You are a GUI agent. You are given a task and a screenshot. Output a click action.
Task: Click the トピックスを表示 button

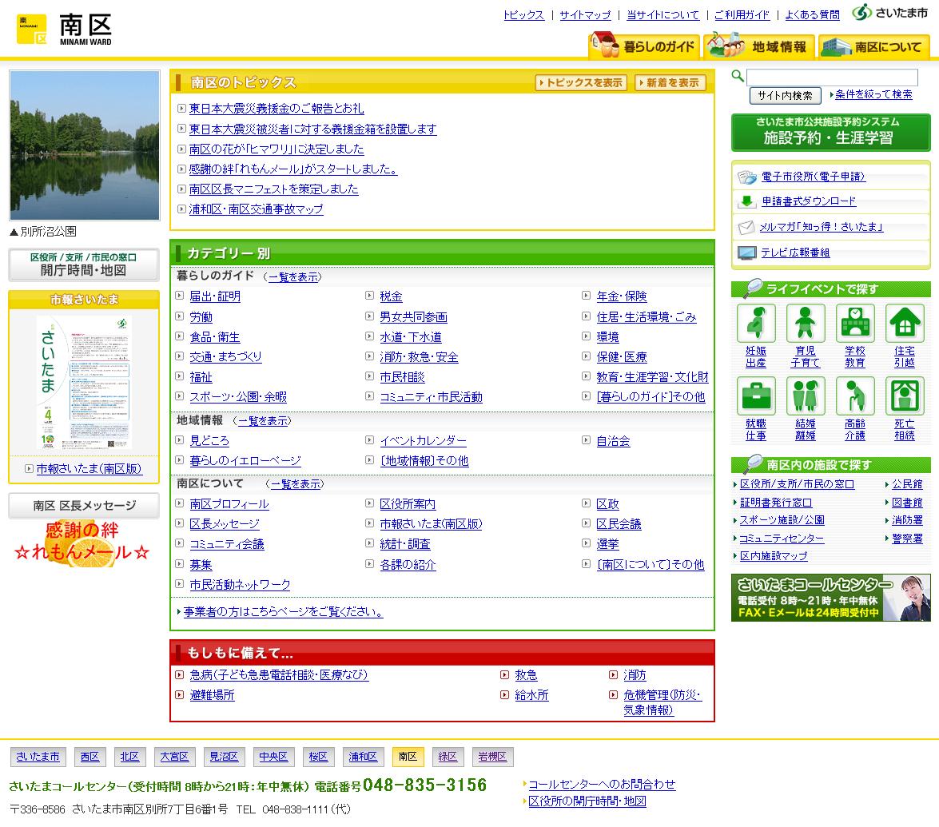(581, 82)
